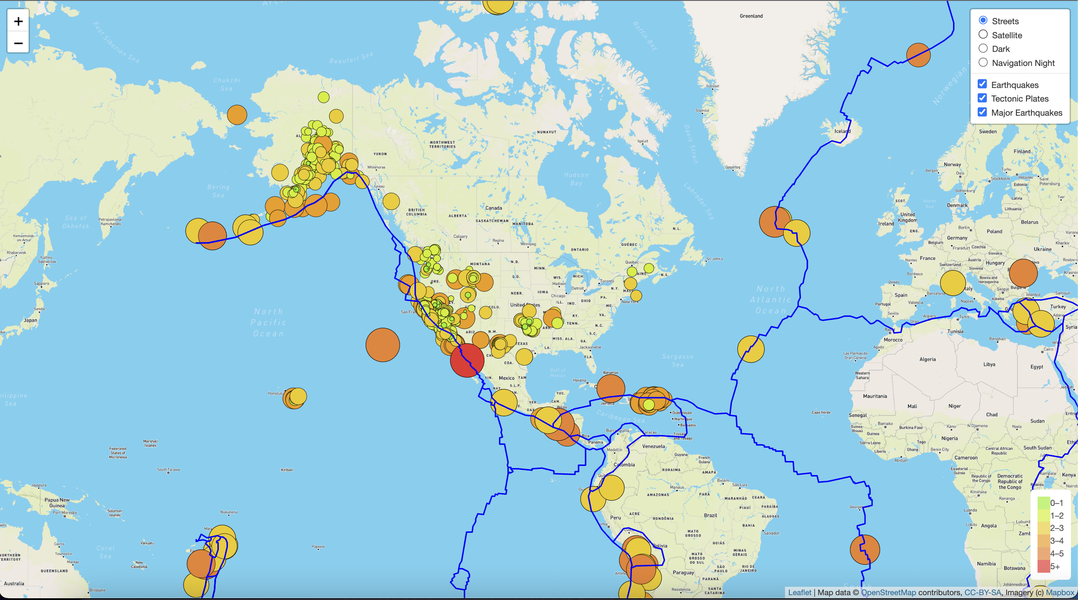
Task: Disable the Major Earthquakes layer
Action: pyautogui.click(x=982, y=112)
